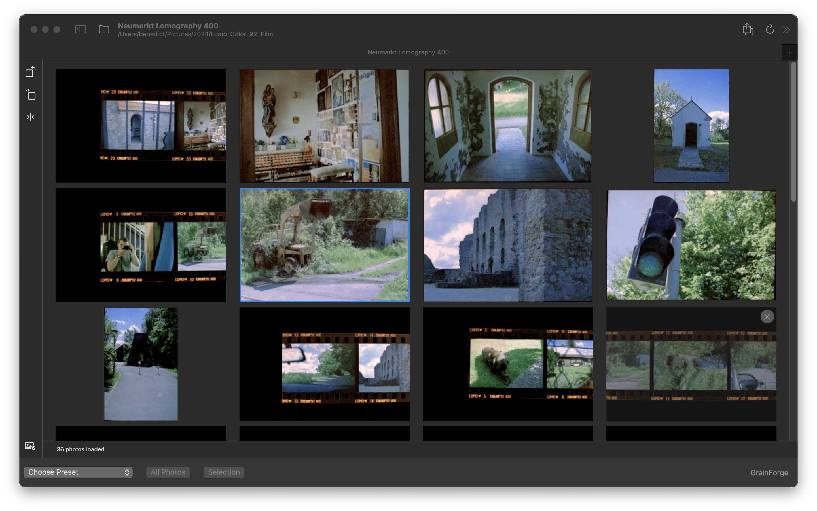Click the Selection button
Viewport: 817px width, 511px height.
pyautogui.click(x=224, y=472)
